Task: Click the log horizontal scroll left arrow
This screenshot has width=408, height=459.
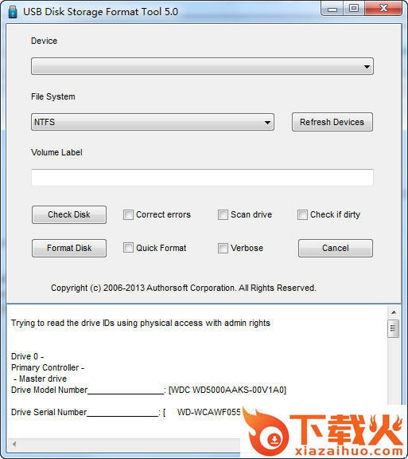Action: (14, 444)
